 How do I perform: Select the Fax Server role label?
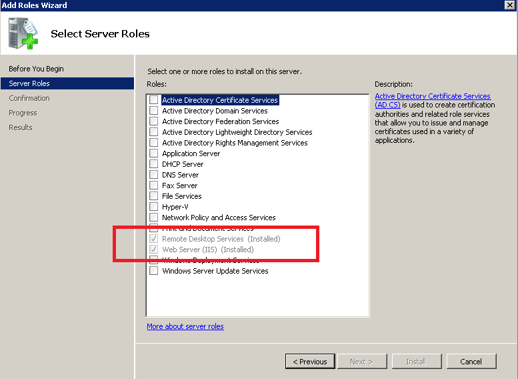click(x=180, y=185)
